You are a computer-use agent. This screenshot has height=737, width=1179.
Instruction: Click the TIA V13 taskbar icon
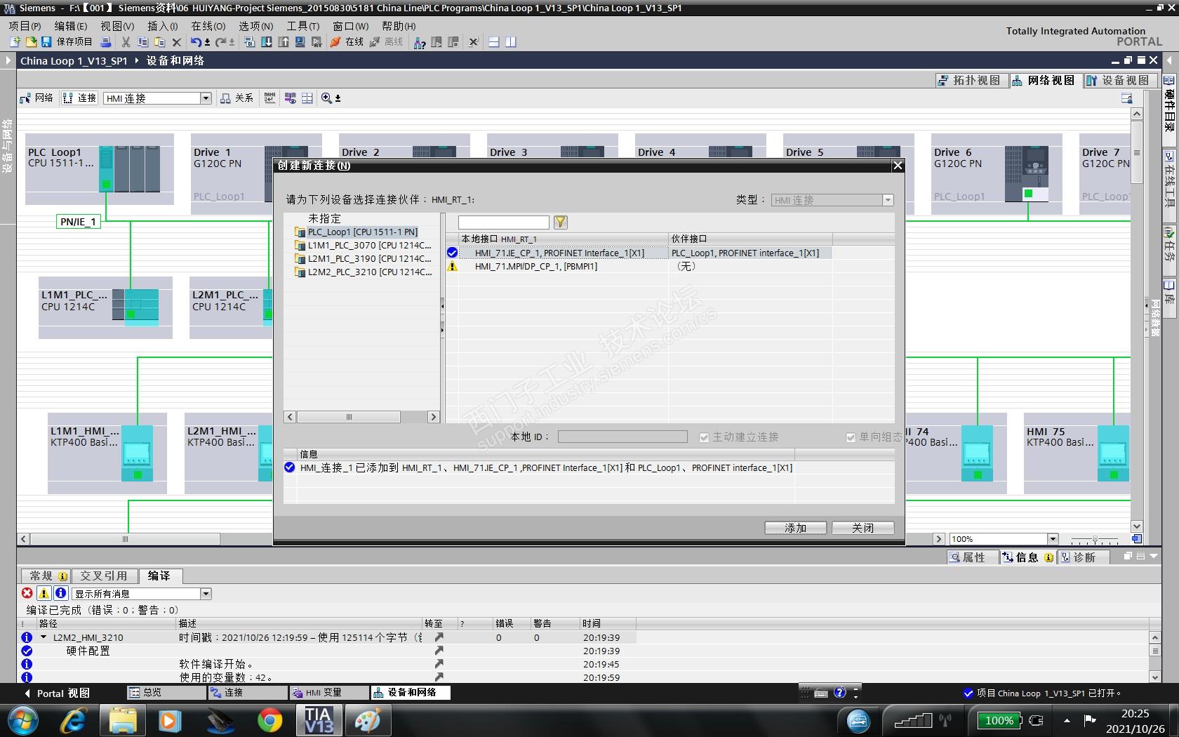pyautogui.click(x=319, y=721)
